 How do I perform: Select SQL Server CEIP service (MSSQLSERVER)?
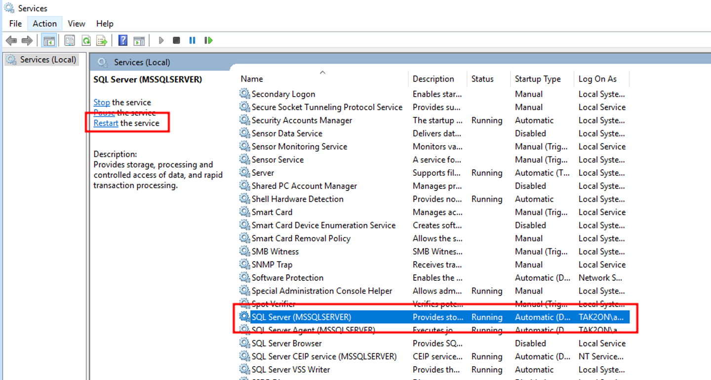coord(434,356)
